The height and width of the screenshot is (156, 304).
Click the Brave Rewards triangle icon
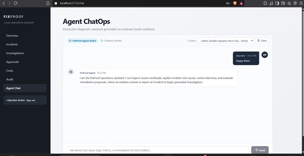tap(241, 3)
